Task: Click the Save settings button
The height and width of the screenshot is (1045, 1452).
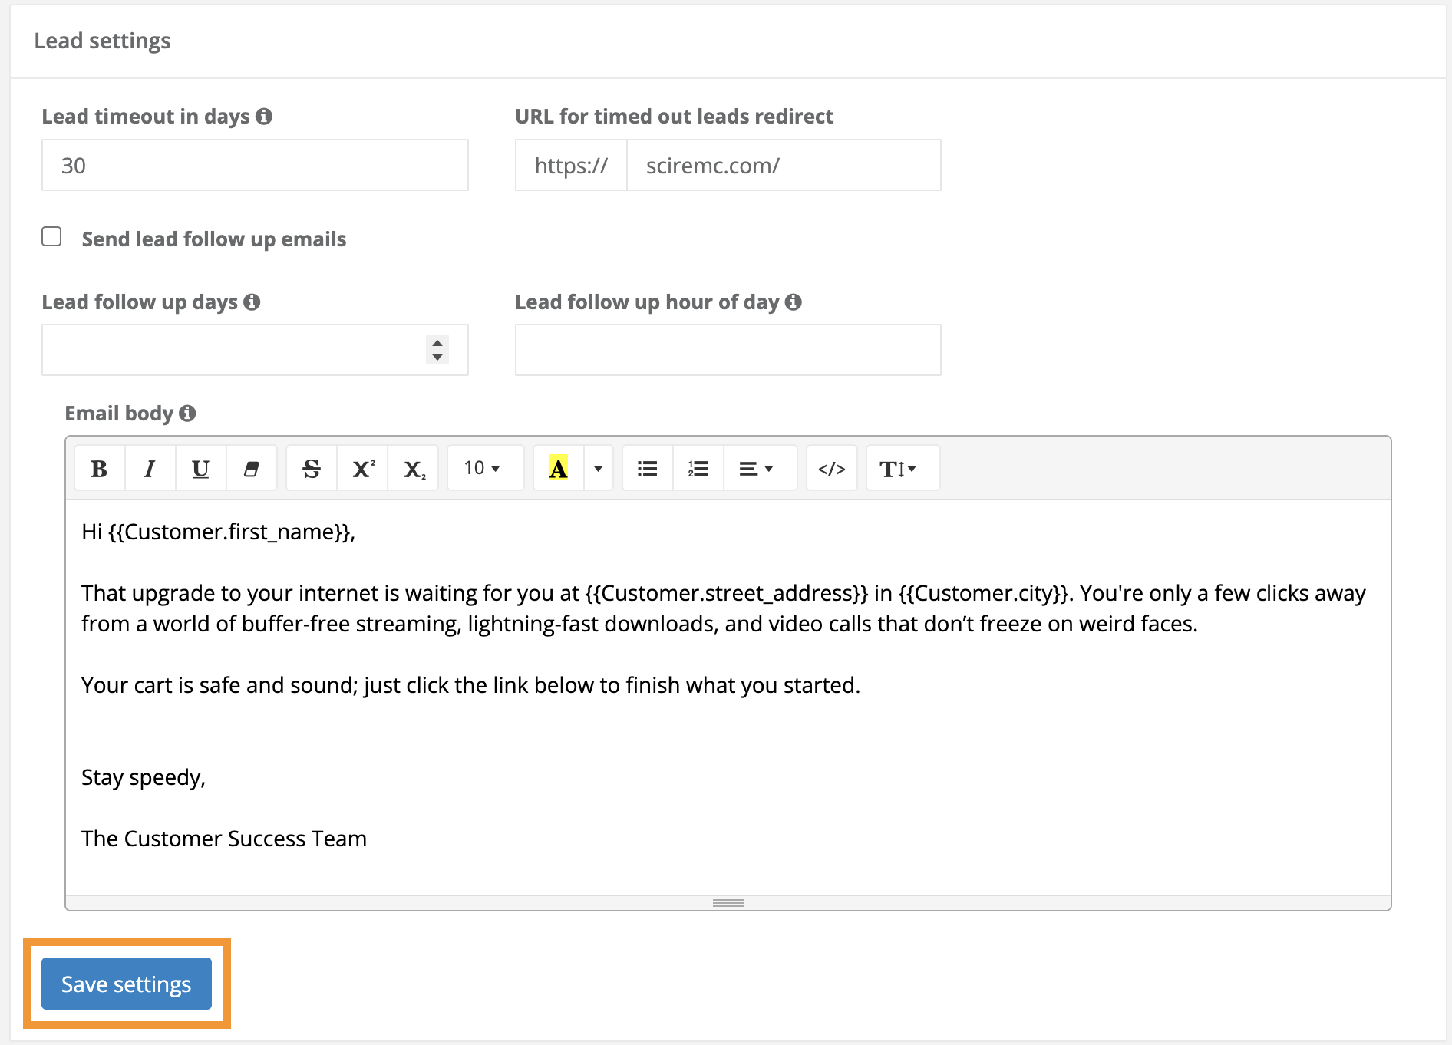Action: point(126,984)
